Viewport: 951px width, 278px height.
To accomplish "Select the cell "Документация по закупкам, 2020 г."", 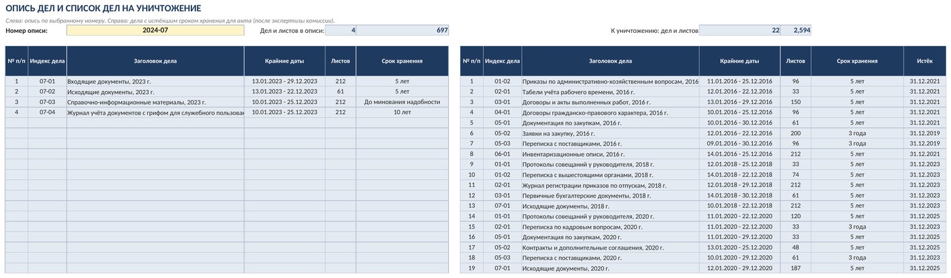I will [x=610, y=237].
